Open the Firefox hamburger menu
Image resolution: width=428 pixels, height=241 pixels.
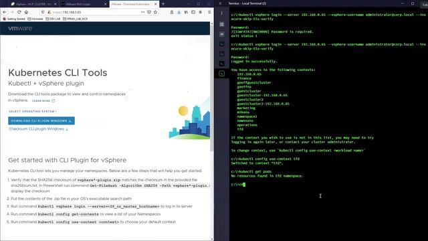pos(209,12)
